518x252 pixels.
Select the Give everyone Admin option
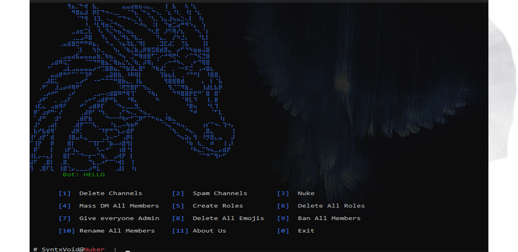[119, 218]
